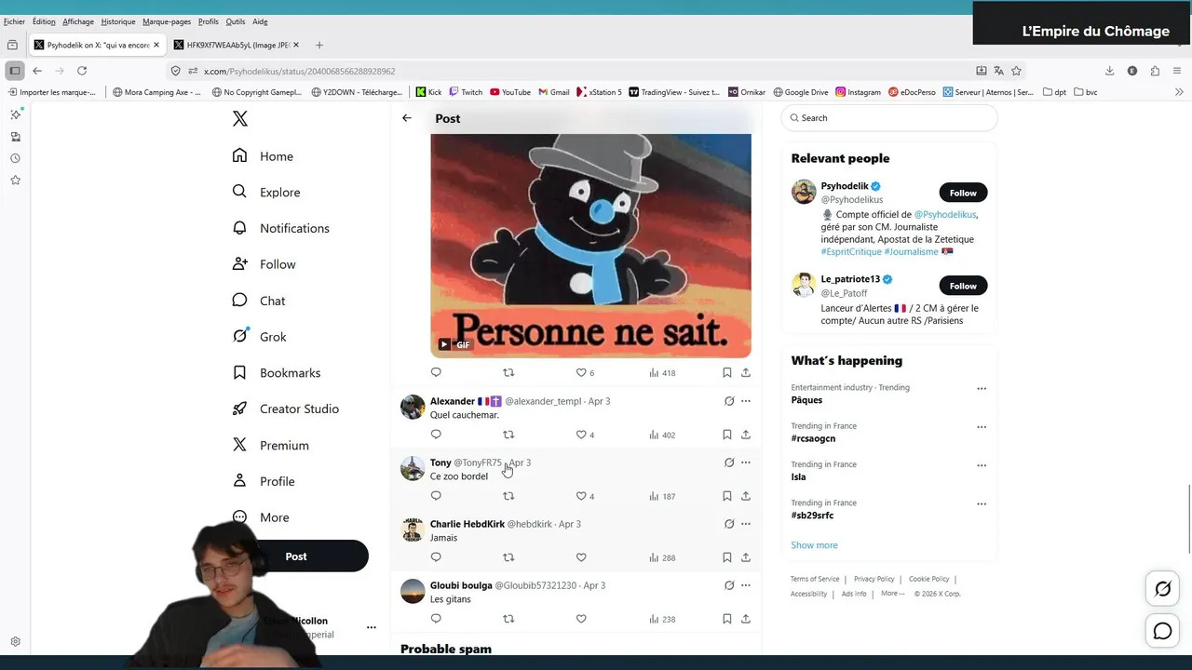Open Premium in X sidebar

(x=271, y=445)
